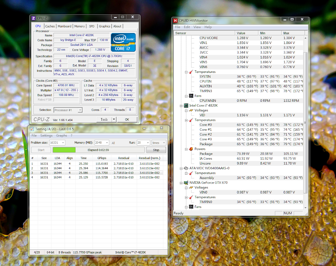This screenshot has width=336, height=266.
Task: Click the CPU-Z app icon in title bar
Action: 34,18
